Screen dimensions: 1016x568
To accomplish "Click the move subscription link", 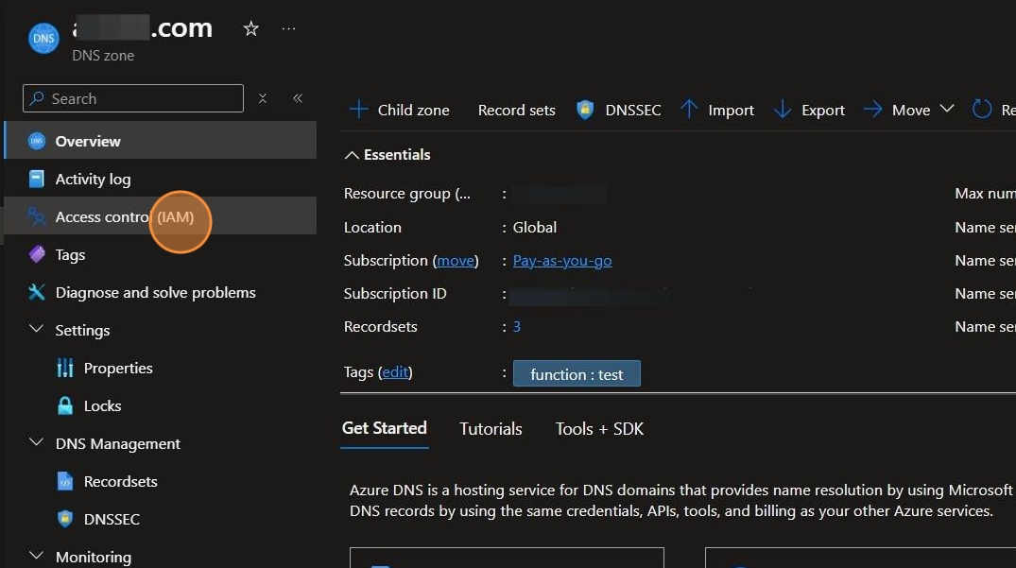I will (x=455, y=260).
